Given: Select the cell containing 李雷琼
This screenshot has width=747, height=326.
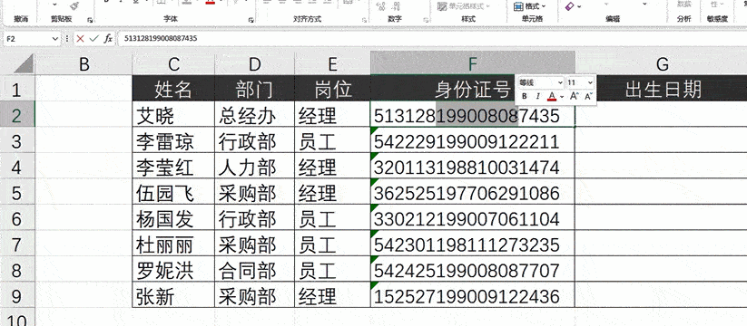Looking at the screenshot, I should point(173,140).
